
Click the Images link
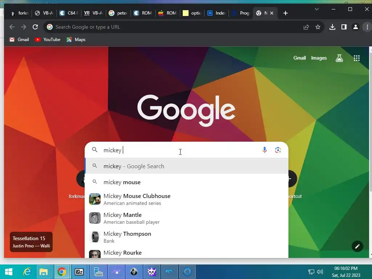tap(319, 58)
